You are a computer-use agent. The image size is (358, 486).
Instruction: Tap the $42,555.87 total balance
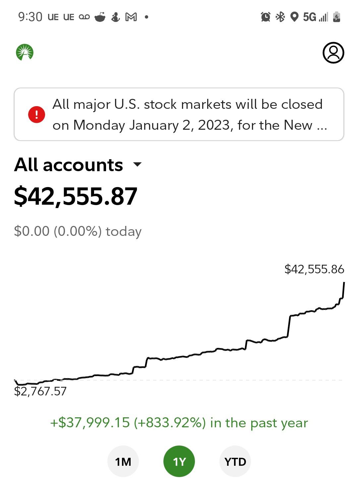click(76, 196)
